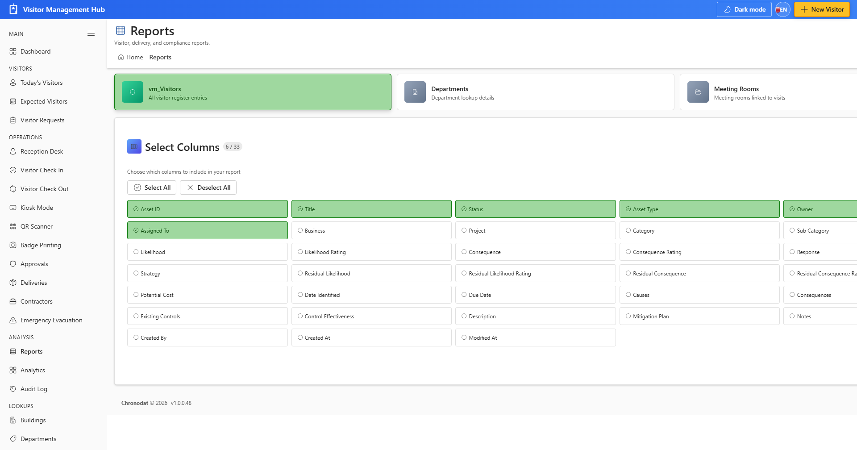Click the Reports breadcrumb text
Screen dimensions: 857x450
click(x=160, y=57)
